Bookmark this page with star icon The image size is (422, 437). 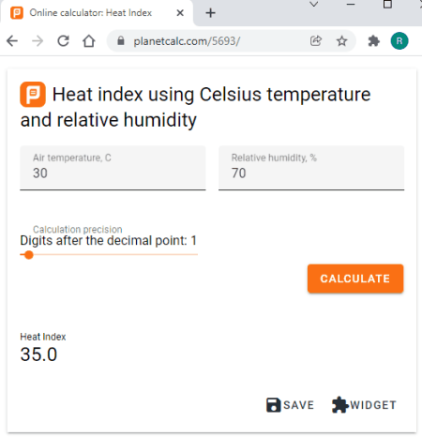(x=341, y=41)
